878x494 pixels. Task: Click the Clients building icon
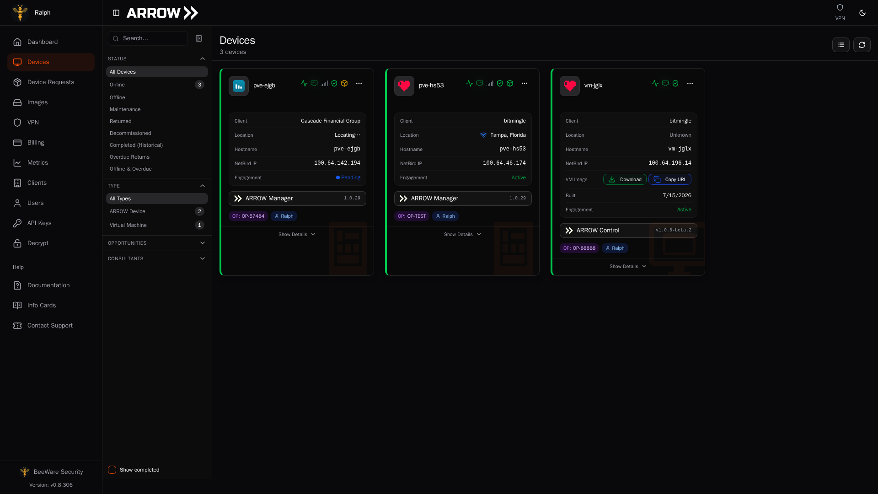coord(17,183)
